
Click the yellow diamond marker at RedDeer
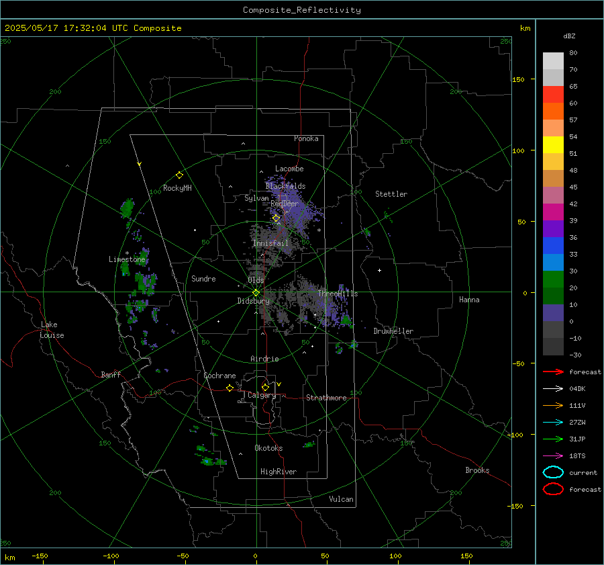276,218
